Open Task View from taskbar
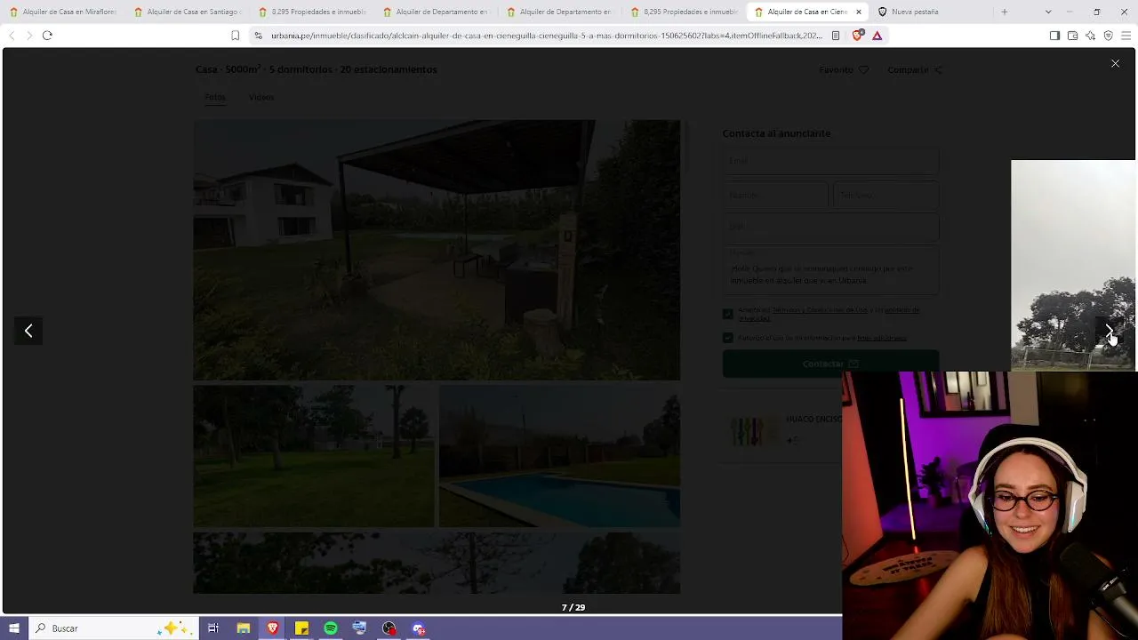The image size is (1138, 640). tap(213, 628)
